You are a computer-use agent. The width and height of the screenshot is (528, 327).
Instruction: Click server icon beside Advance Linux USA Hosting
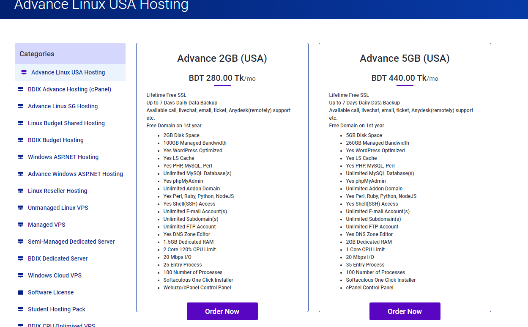(x=24, y=72)
